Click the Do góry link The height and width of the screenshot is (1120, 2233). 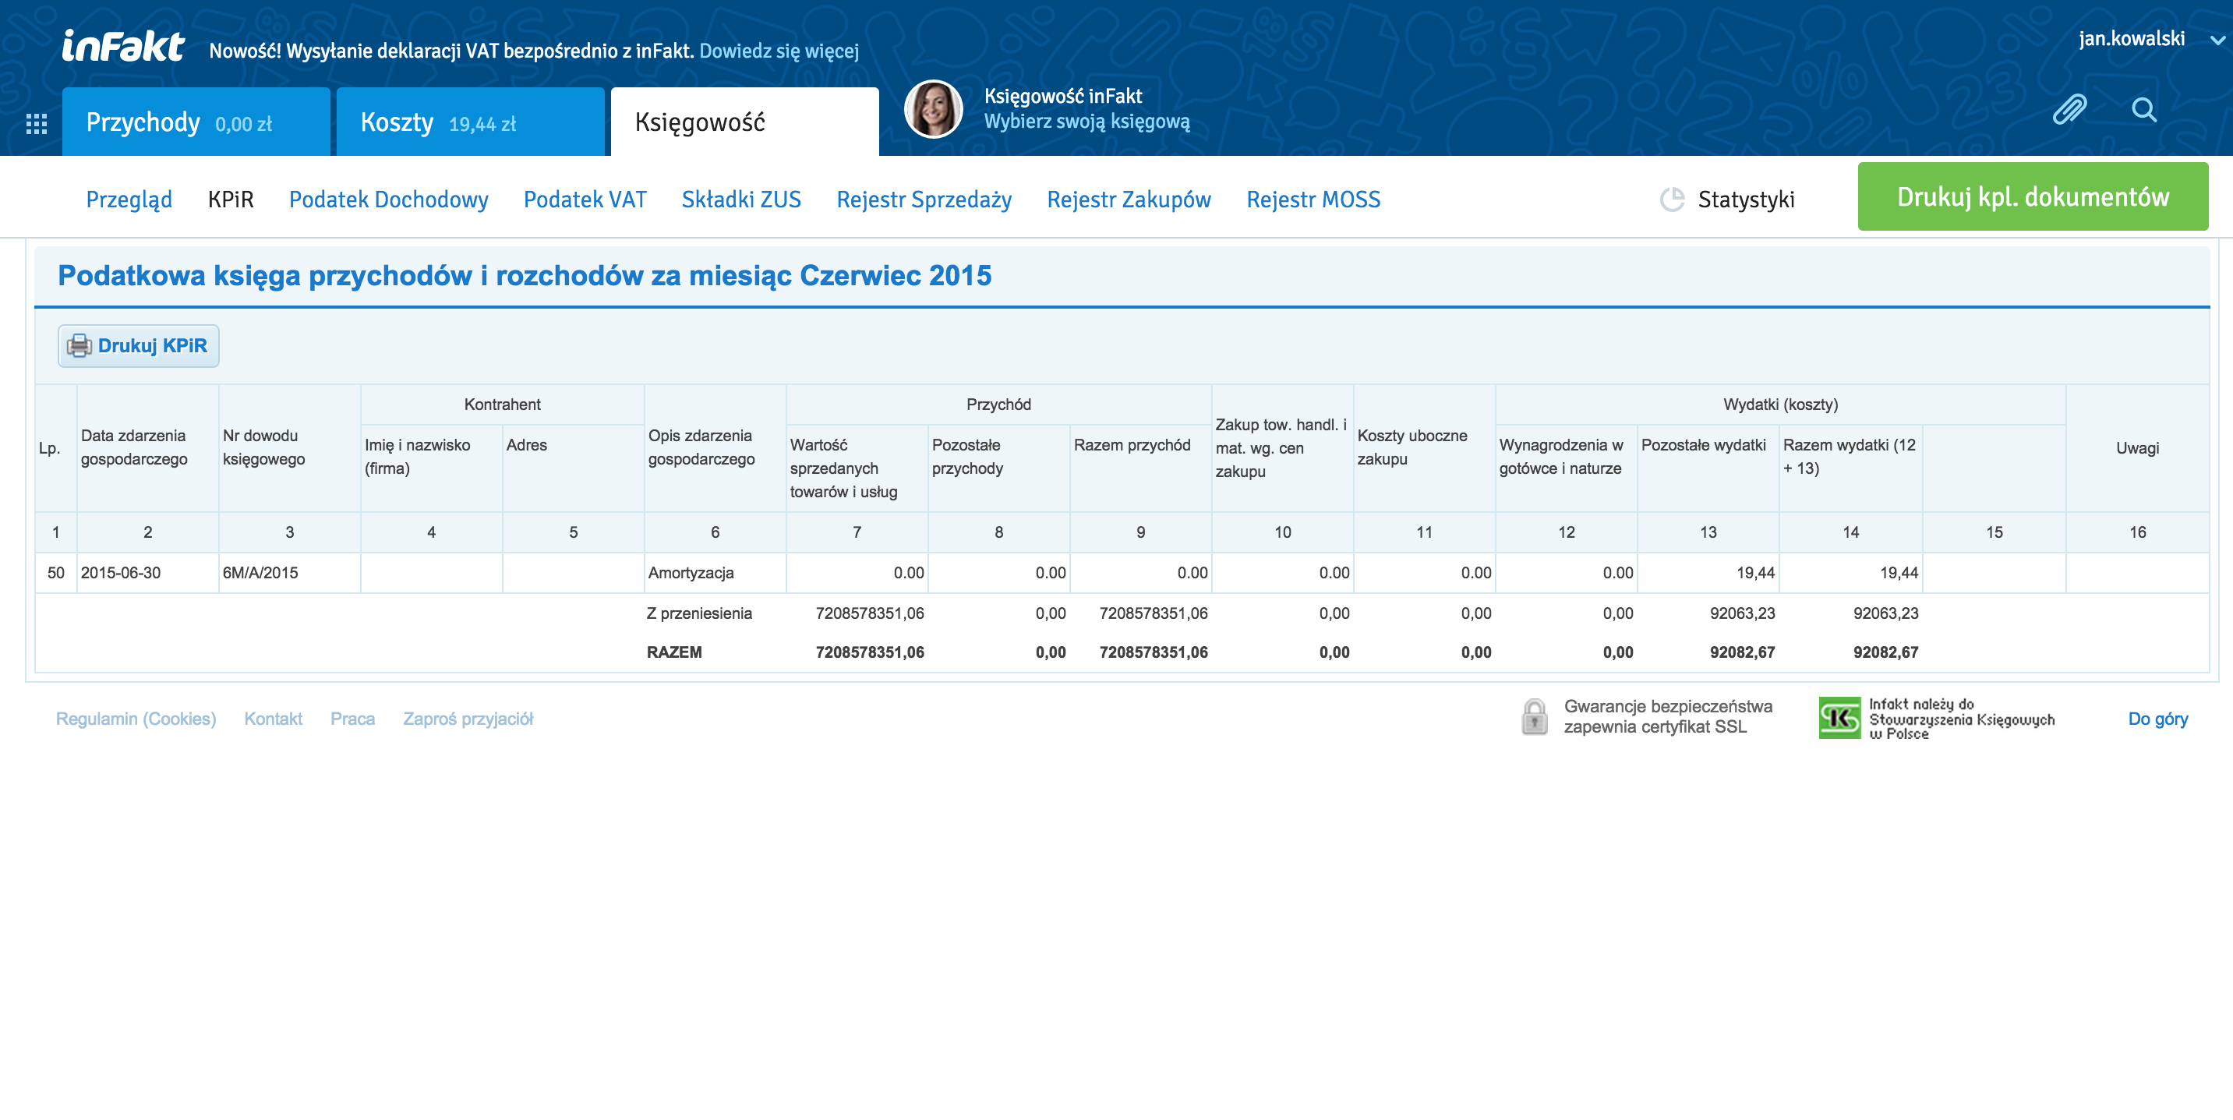(2157, 719)
